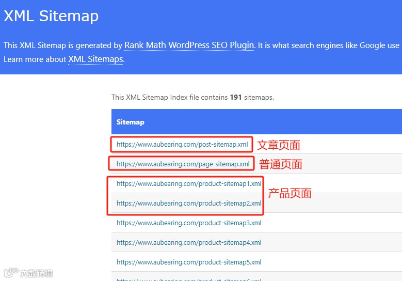Open the product-sitemap4.xml link
The height and width of the screenshot is (281, 402).
coord(189,242)
